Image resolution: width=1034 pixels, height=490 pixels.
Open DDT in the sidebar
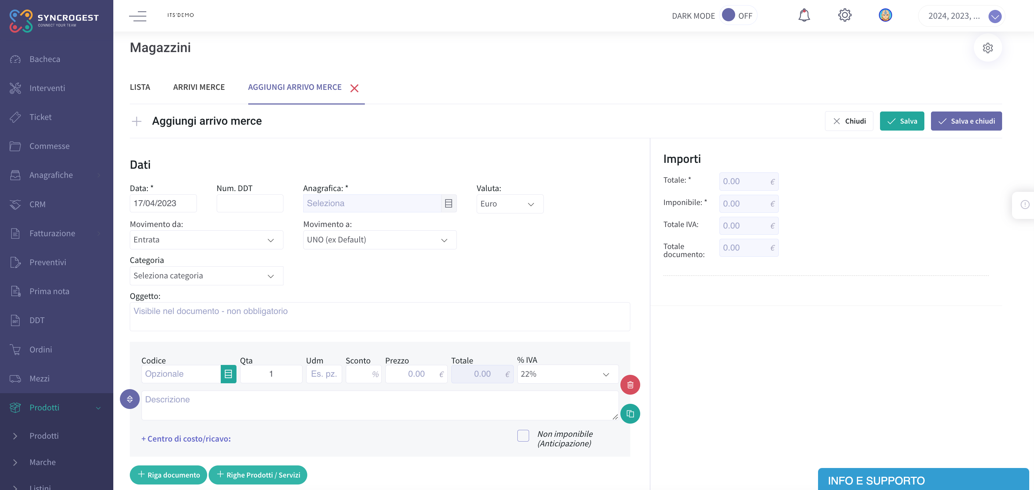[x=37, y=320]
